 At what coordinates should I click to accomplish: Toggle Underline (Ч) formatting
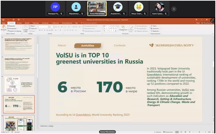45,30
